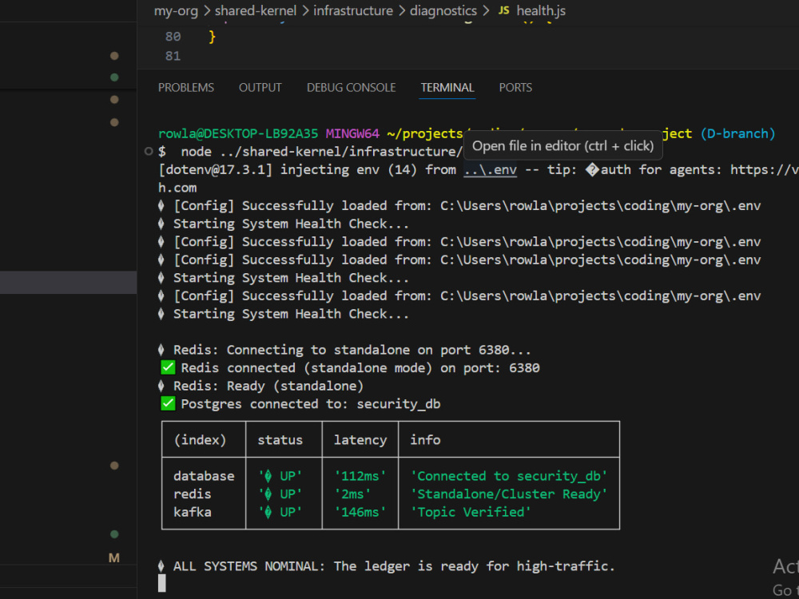This screenshot has width=799, height=599.
Task: Switch to the PROBLEMS panel tab
Action: [x=186, y=88]
